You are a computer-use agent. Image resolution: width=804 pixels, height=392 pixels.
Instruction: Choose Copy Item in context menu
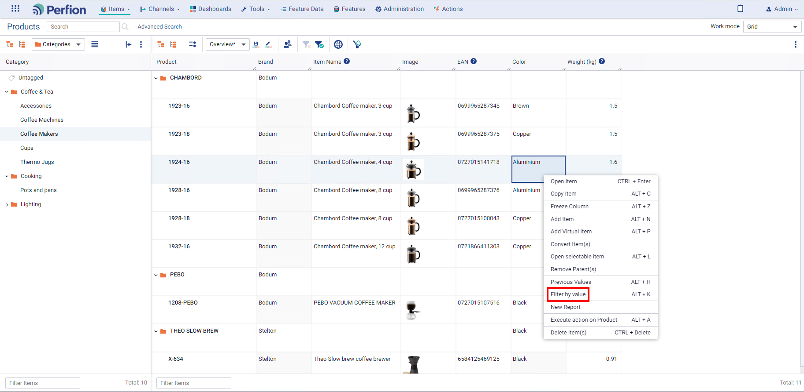(600, 194)
